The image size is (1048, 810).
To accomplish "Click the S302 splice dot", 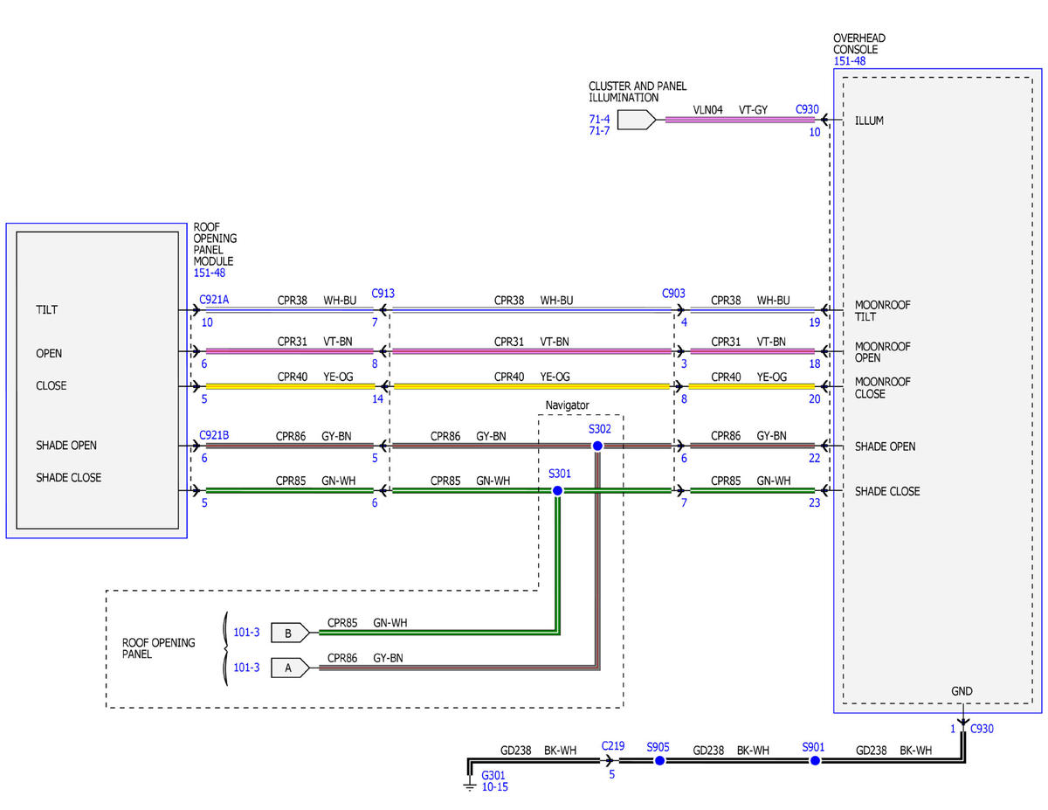I will 597,446.
